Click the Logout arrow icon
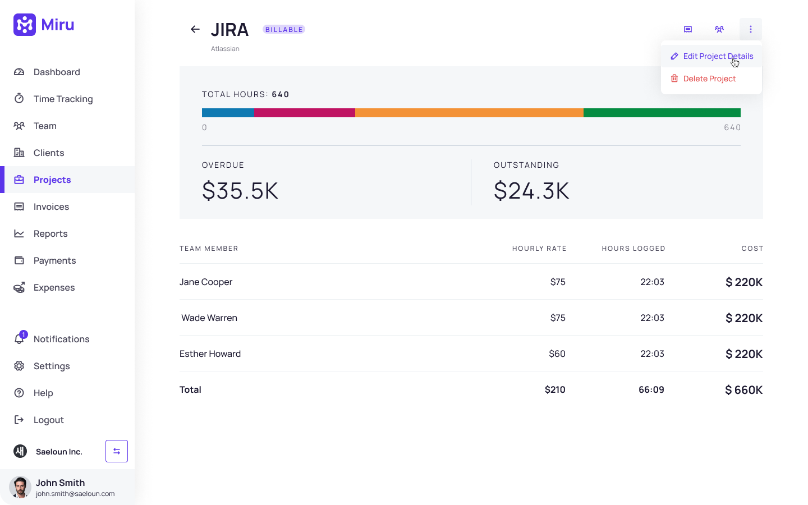Screen dimensions: 808x505 tap(19, 420)
